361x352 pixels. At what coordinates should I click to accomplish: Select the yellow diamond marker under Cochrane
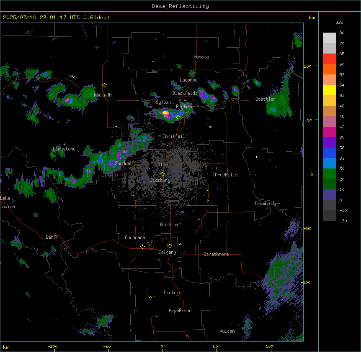coord(142,247)
